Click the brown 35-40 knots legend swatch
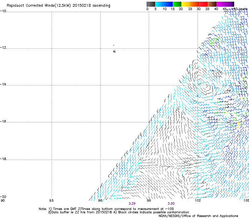Image resolution: width=249 pixels, height=218 pixels. tap(212, 4)
